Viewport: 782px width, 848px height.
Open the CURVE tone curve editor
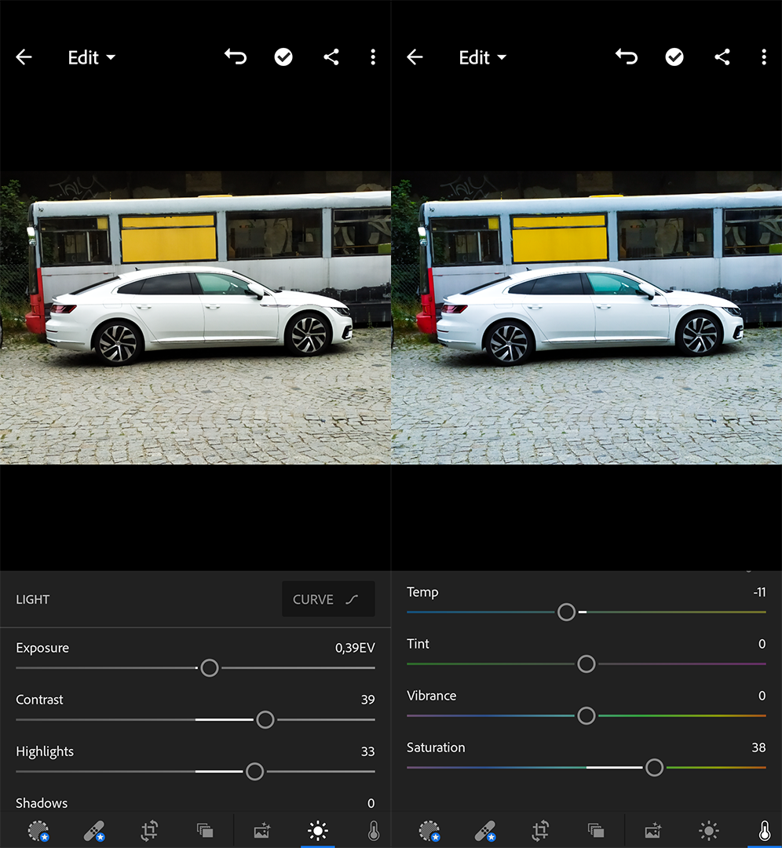tap(327, 599)
